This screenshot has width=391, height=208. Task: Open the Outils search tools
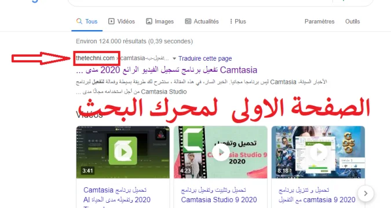(x=352, y=21)
